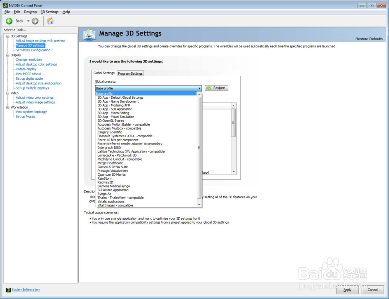Open Set PhysX Configuration
Screen dimensions: 389x299
pos(33,50)
